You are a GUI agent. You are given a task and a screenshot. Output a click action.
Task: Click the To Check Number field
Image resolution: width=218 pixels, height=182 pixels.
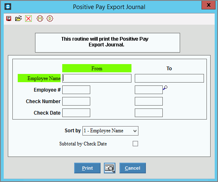pos(149,101)
